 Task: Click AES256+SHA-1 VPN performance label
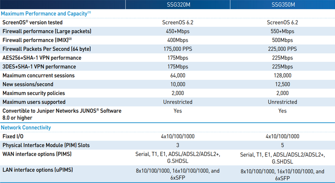coord(42,58)
